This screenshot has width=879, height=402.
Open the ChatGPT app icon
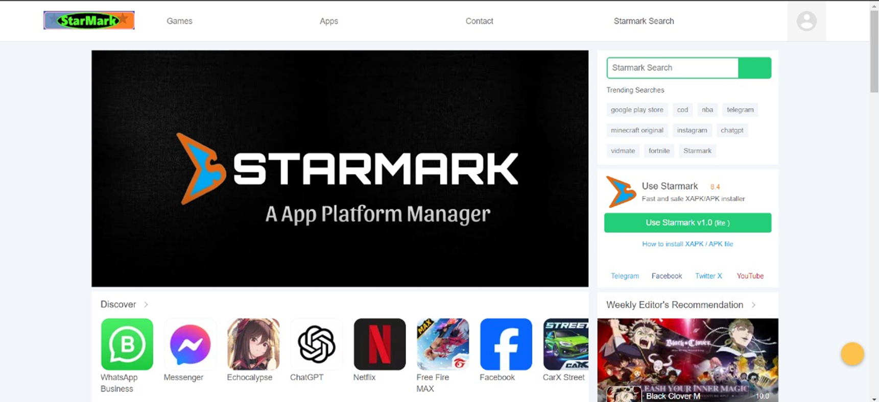click(316, 344)
